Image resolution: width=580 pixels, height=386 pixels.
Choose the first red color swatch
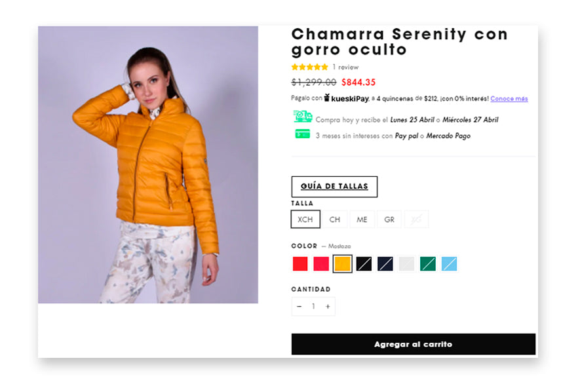click(x=300, y=264)
